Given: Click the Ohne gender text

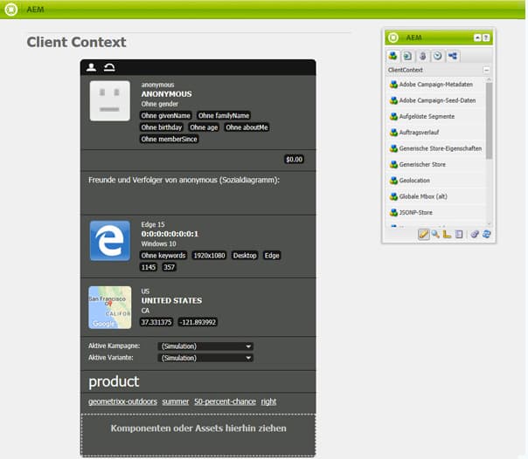Looking at the screenshot, I should pyautogui.click(x=160, y=104).
